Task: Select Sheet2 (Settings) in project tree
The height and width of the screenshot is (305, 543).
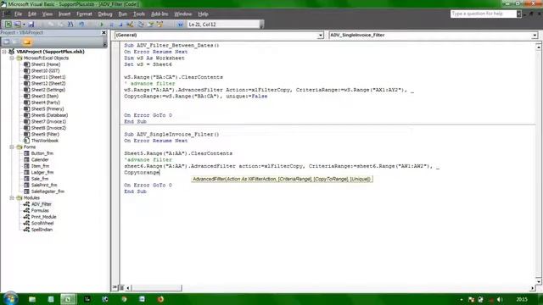Action: [48, 90]
